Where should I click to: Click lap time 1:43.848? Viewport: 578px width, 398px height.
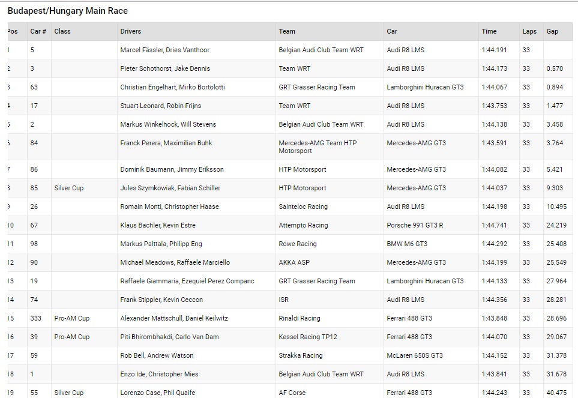pos(495,318)
